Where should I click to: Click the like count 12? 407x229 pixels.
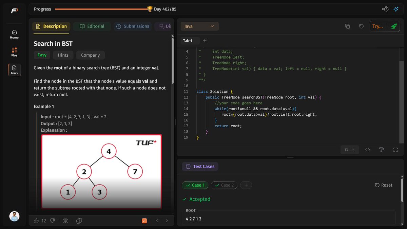(x=44, y=221)
